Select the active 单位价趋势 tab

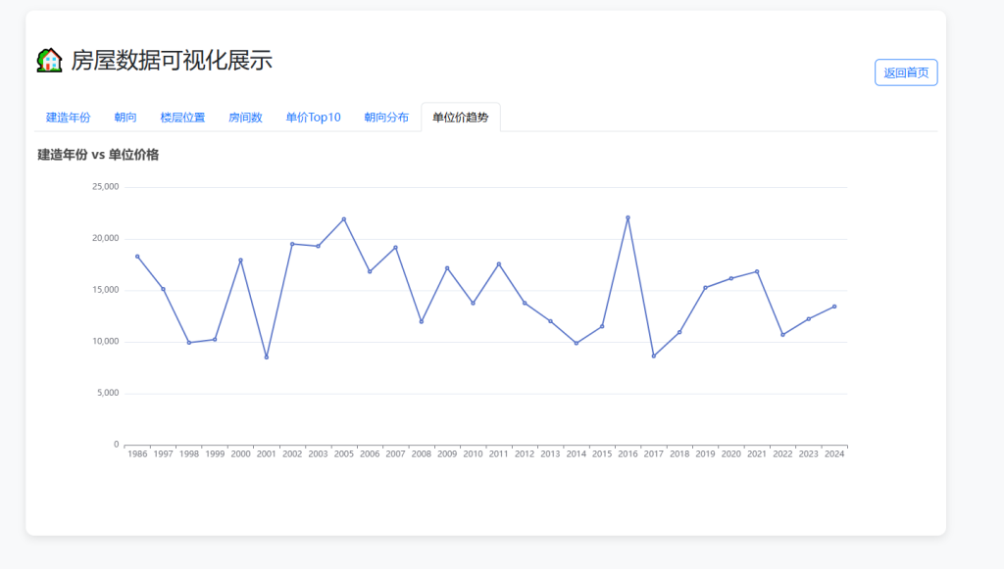(460, 118)
